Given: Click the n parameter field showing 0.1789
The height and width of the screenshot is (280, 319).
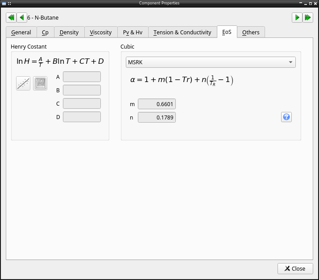Looking at the screenshot, I should (157, 117).
